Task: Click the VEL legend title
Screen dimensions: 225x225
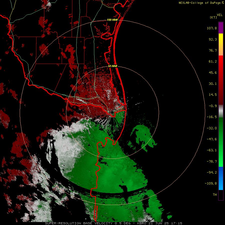Action: pyautogui.click(x=219, y=15)
